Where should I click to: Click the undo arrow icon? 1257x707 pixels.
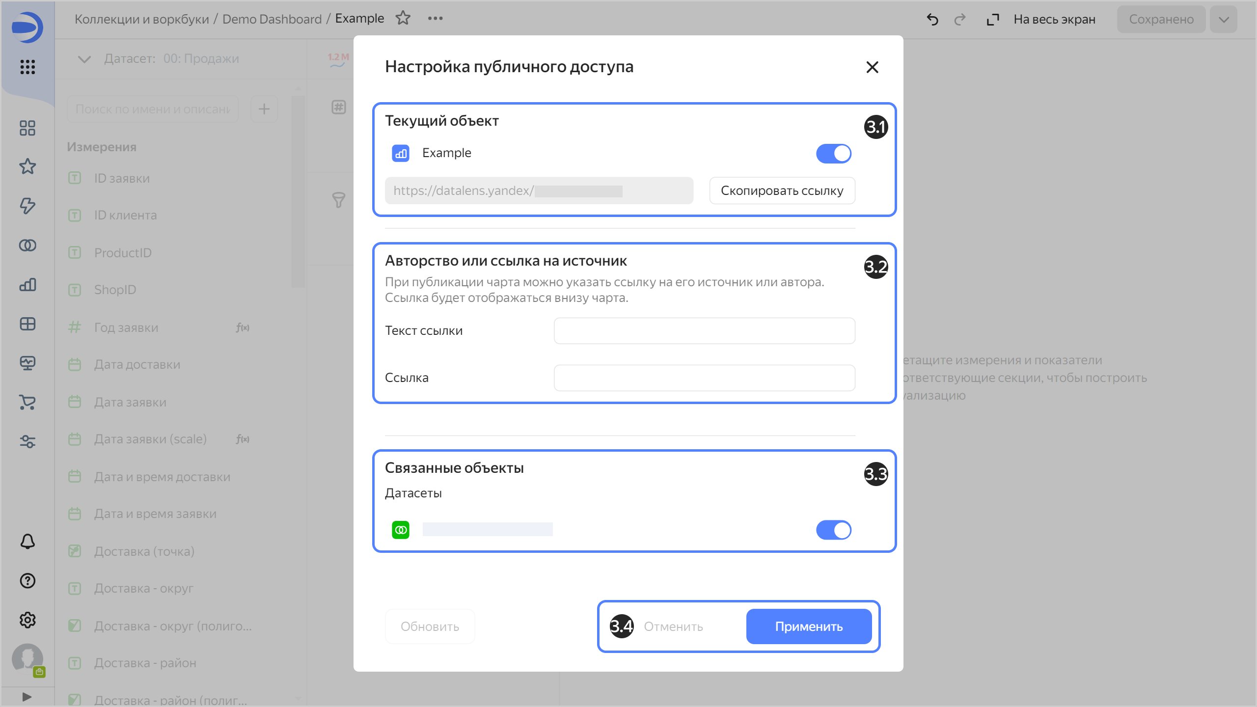click(x=932, y=19)
